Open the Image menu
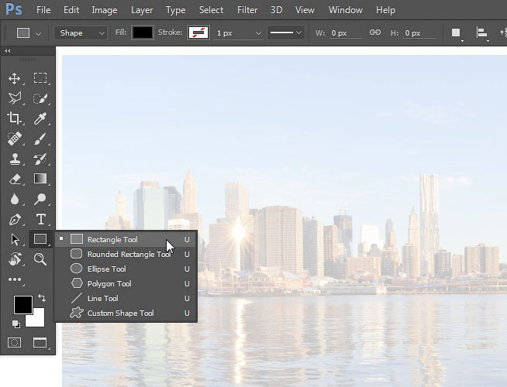The width and height of the screenshot is (507, 387). coord(104,10)
